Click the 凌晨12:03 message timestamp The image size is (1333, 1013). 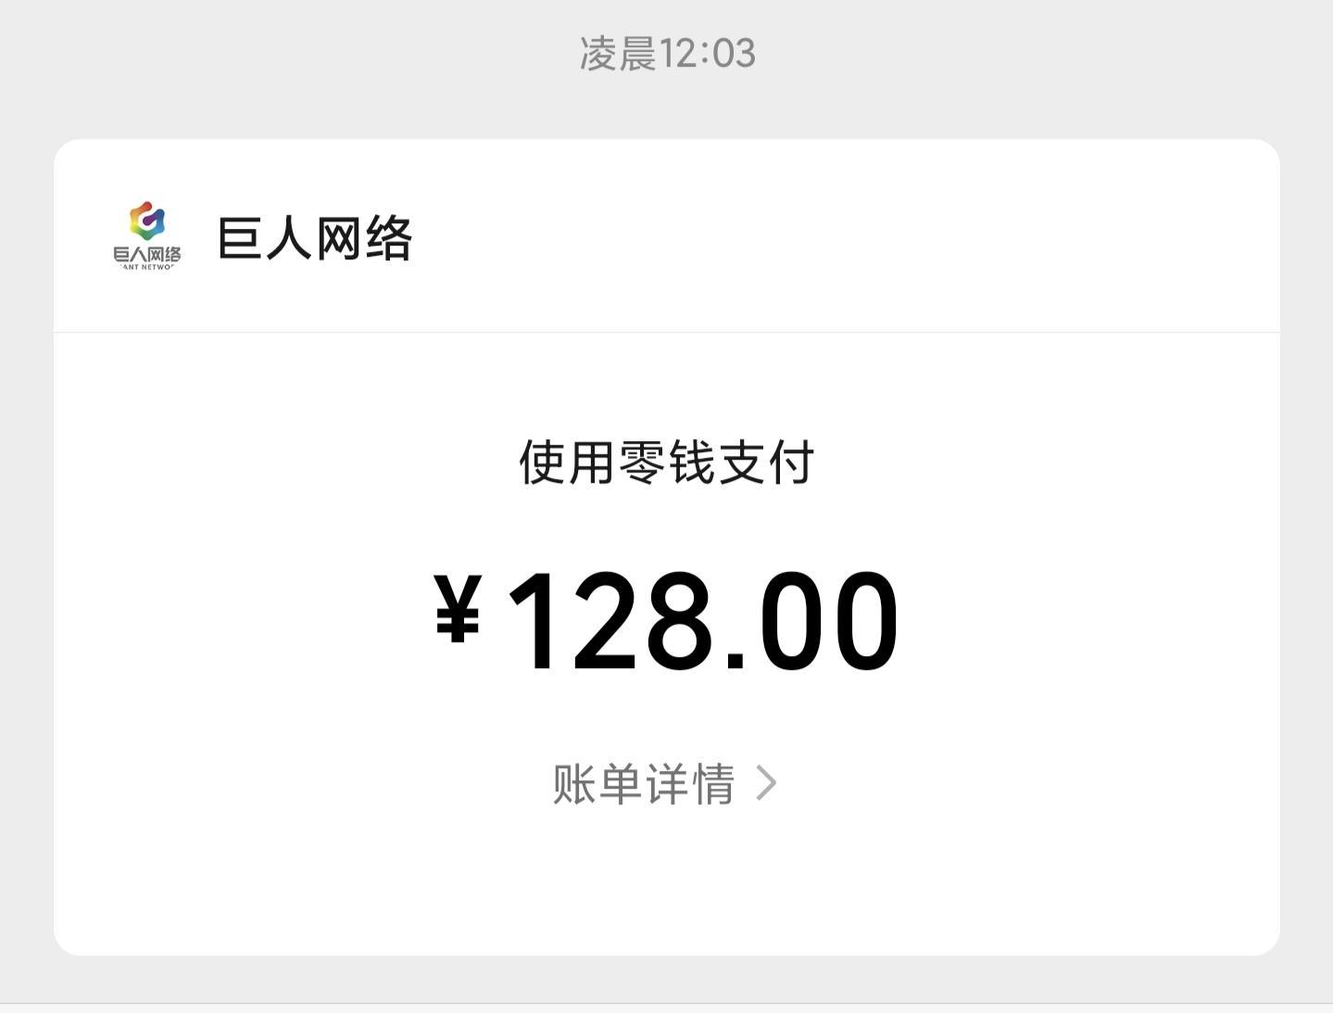pyautogui.click(x=667, y=53)
